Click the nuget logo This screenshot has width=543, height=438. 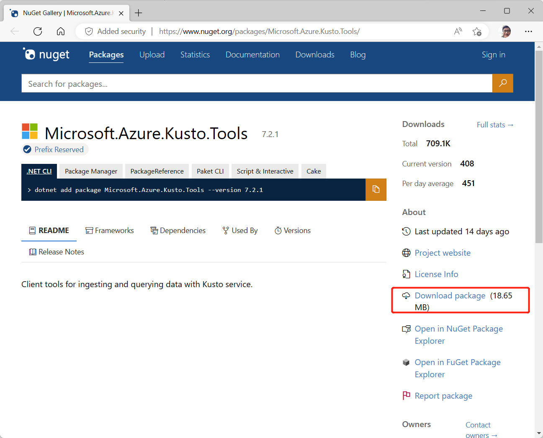[46, 54]
